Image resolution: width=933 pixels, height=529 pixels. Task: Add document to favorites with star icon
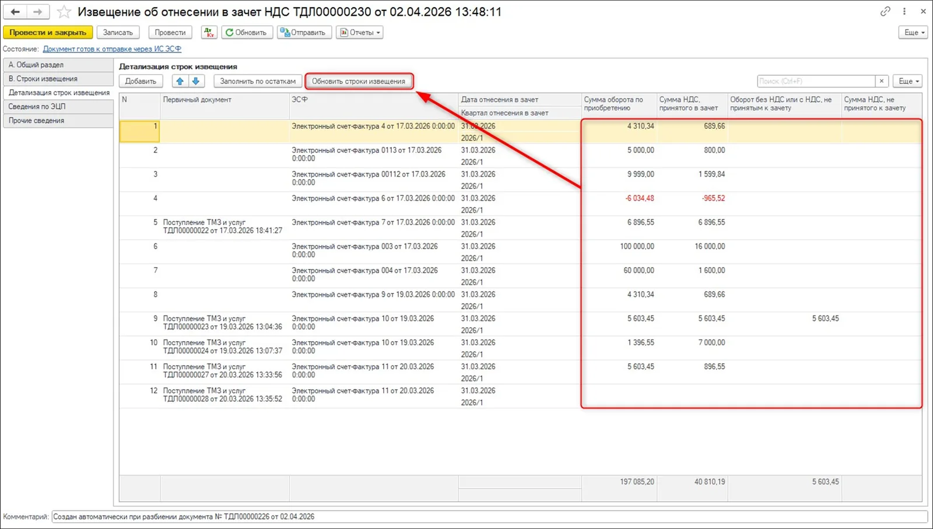point(64,12)
